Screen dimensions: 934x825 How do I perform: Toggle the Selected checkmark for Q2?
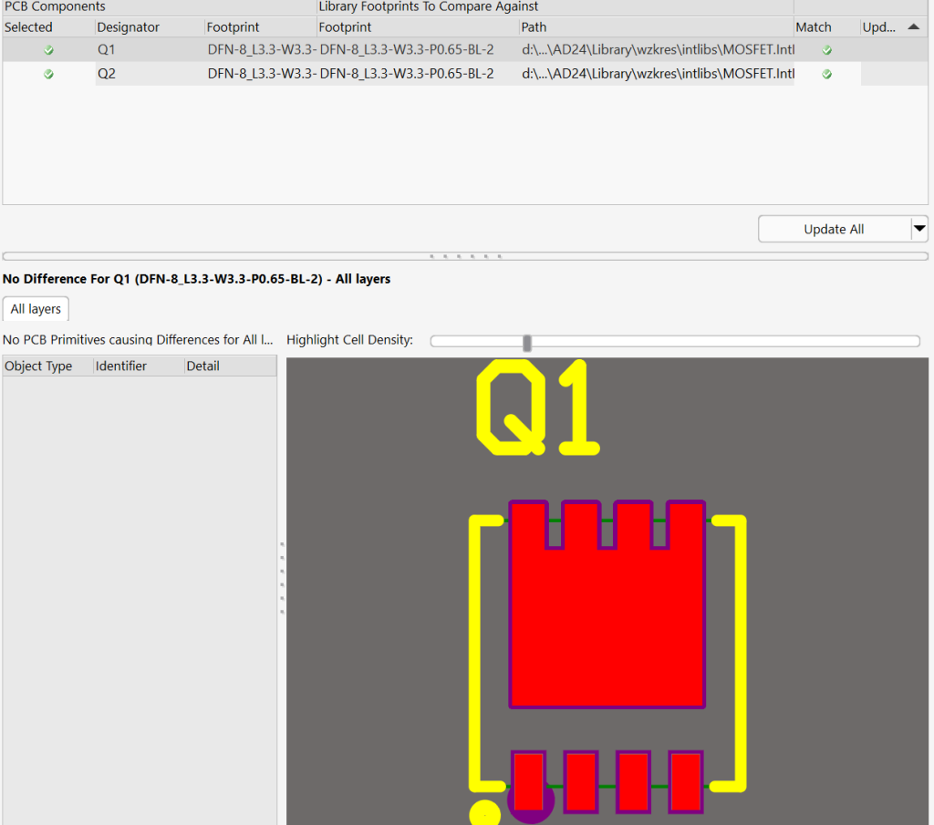click(x=48, y=74)
